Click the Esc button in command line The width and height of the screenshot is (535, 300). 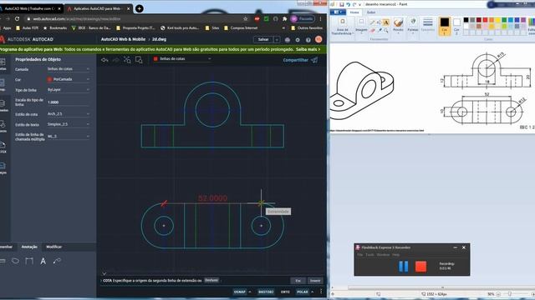click(x=298, y=281)
